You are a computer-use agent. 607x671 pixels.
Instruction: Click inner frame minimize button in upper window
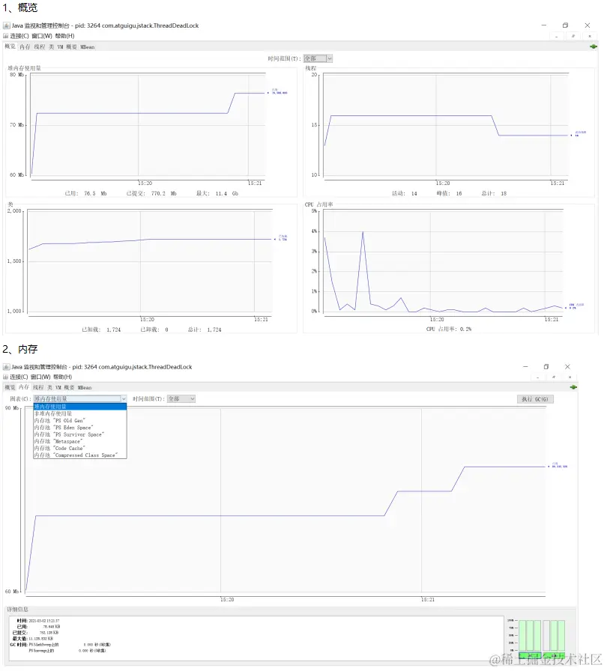point(557,37)
